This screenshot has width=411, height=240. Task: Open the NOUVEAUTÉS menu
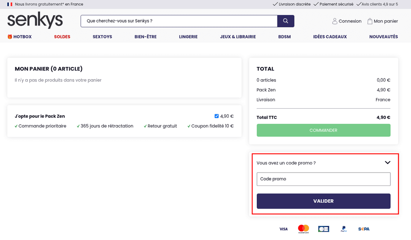[x=384, y=37]
